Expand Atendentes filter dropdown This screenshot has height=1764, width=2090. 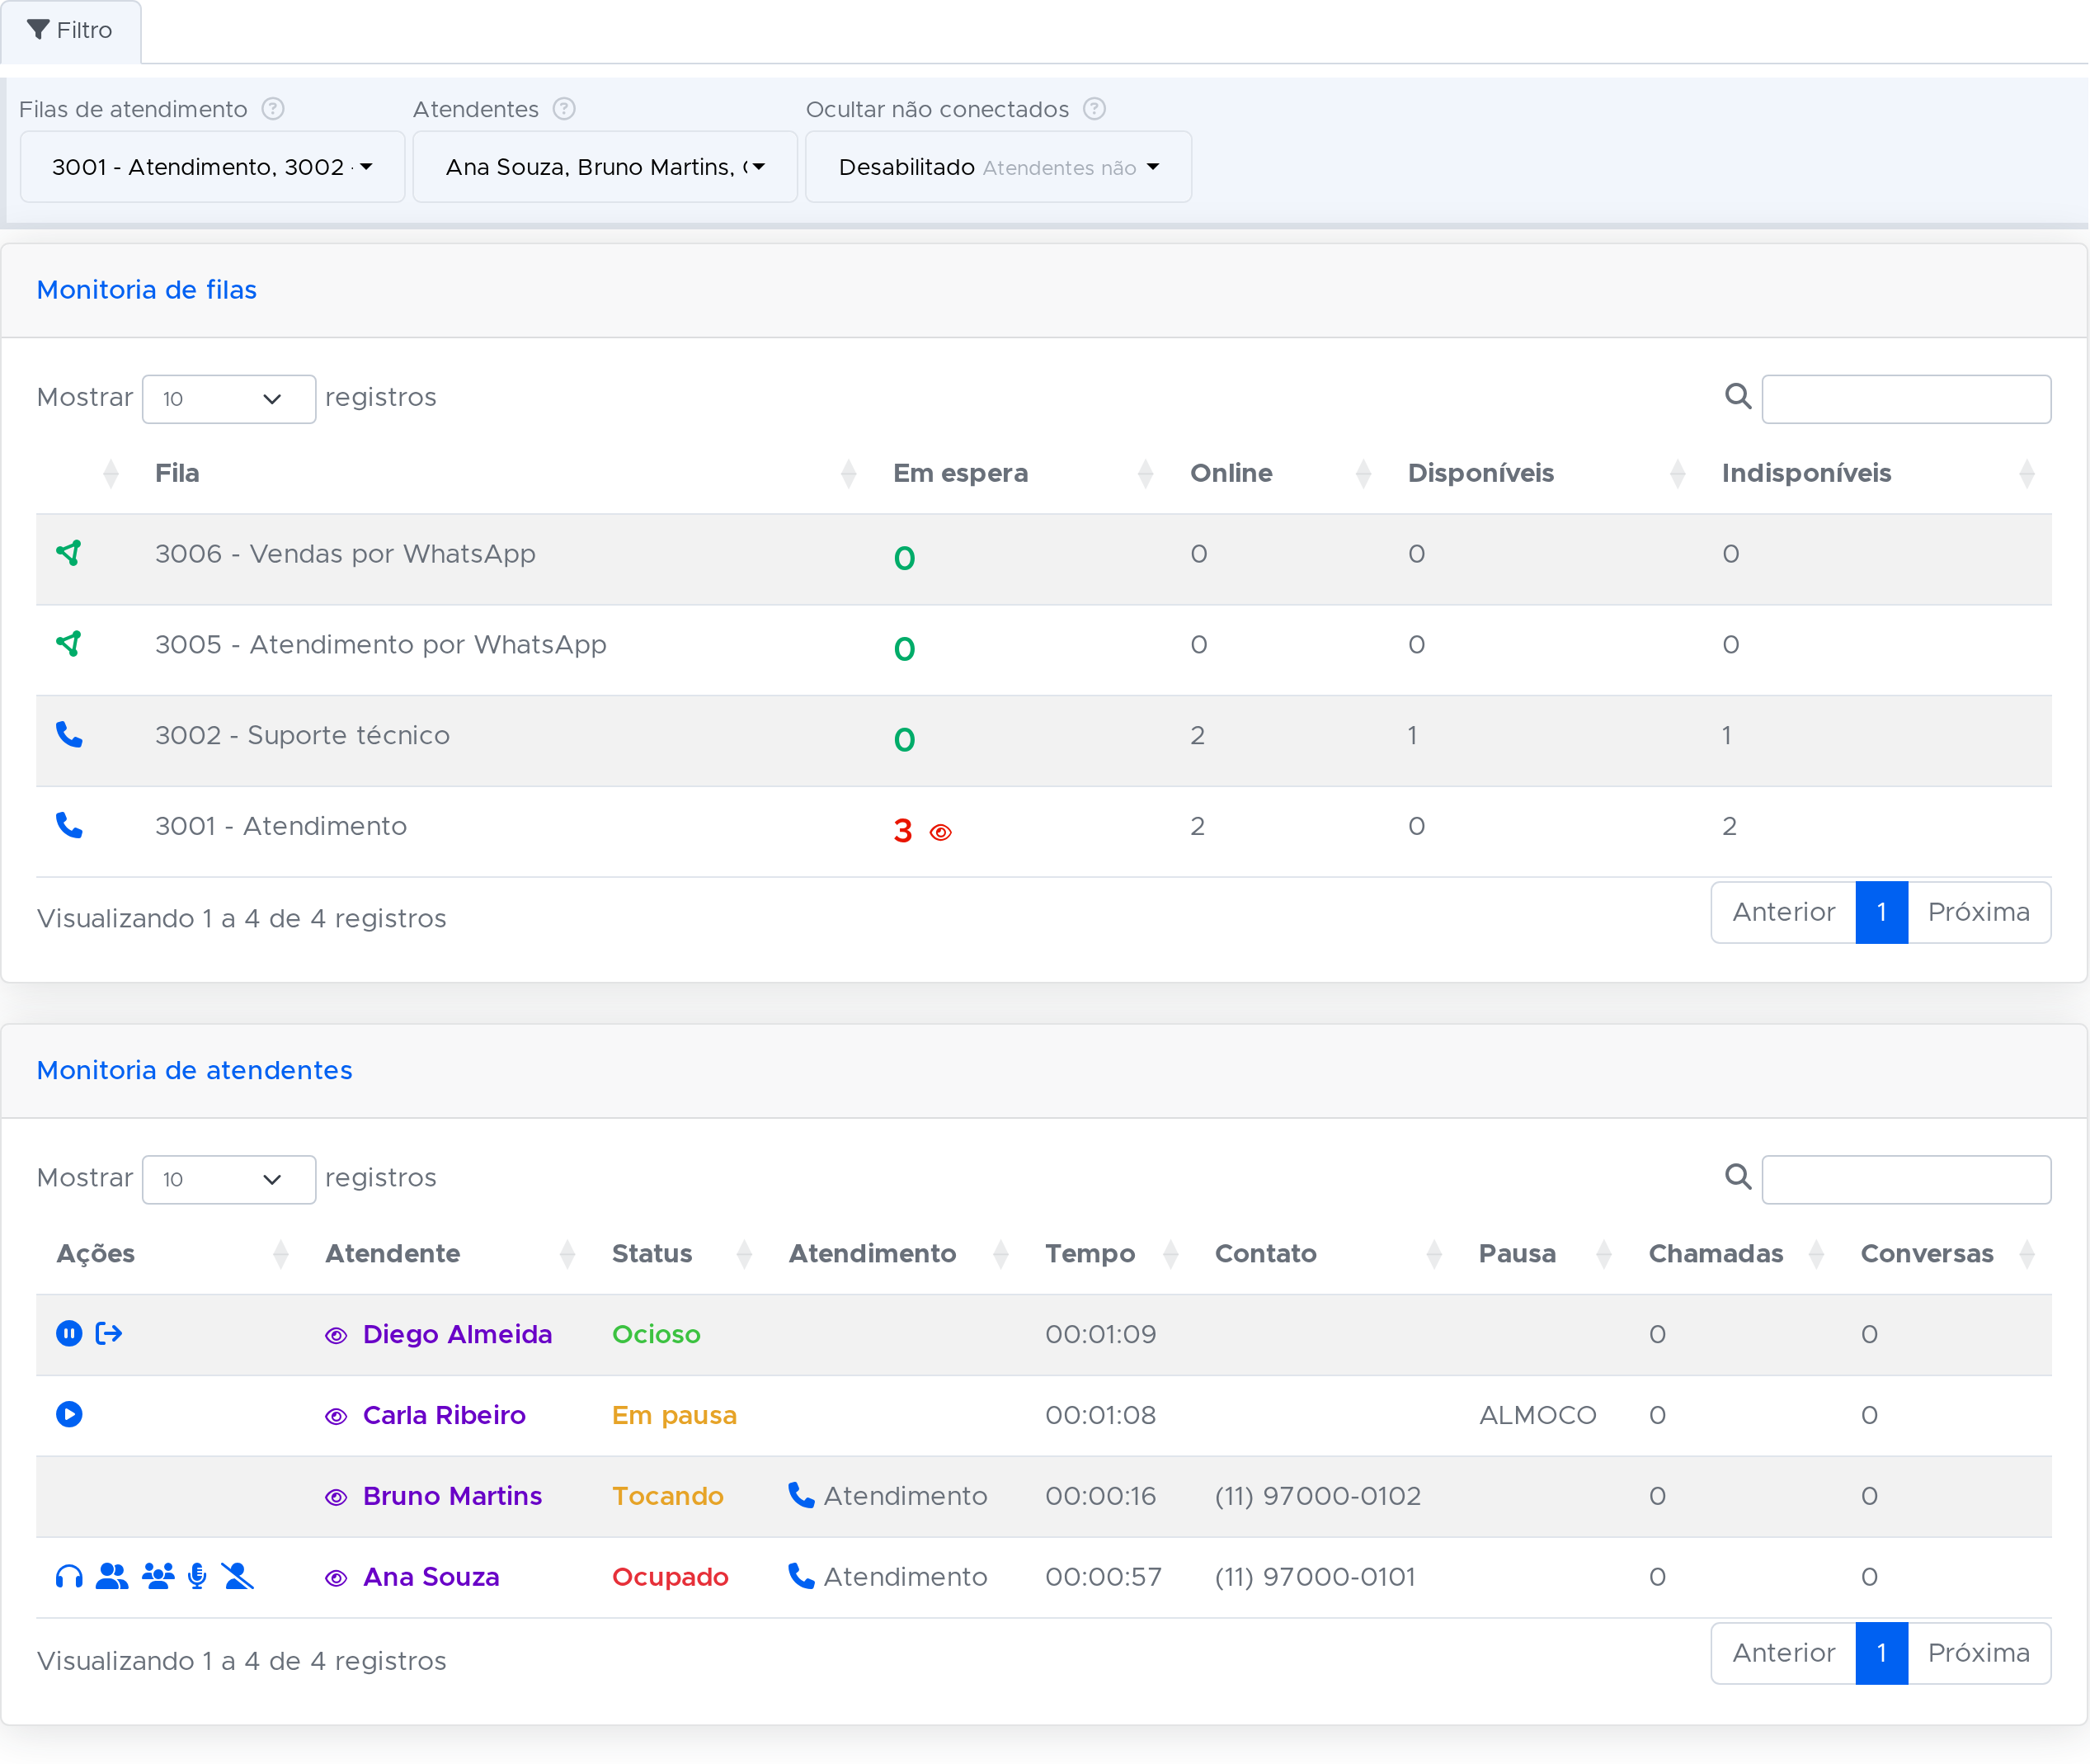605,167
